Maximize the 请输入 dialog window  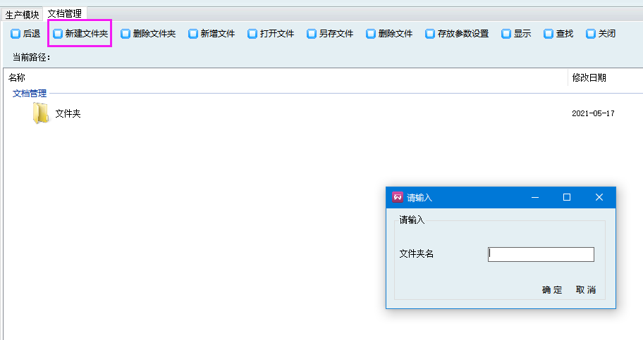pos(566,197)
